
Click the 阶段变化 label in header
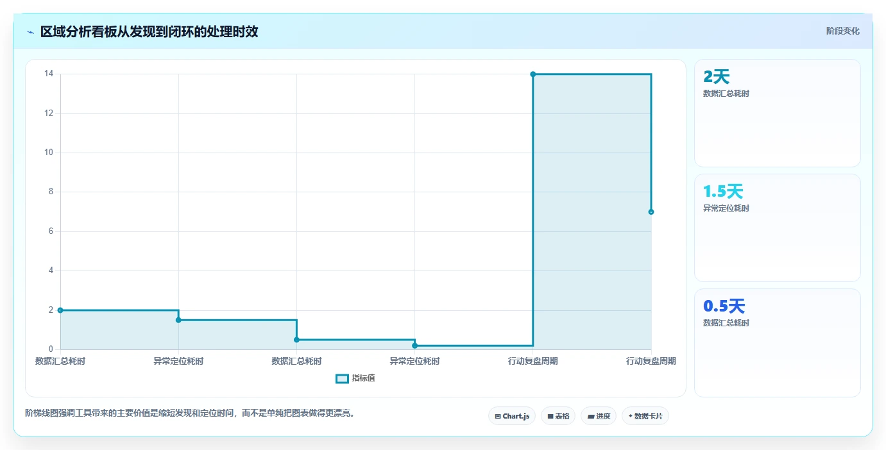843,31
